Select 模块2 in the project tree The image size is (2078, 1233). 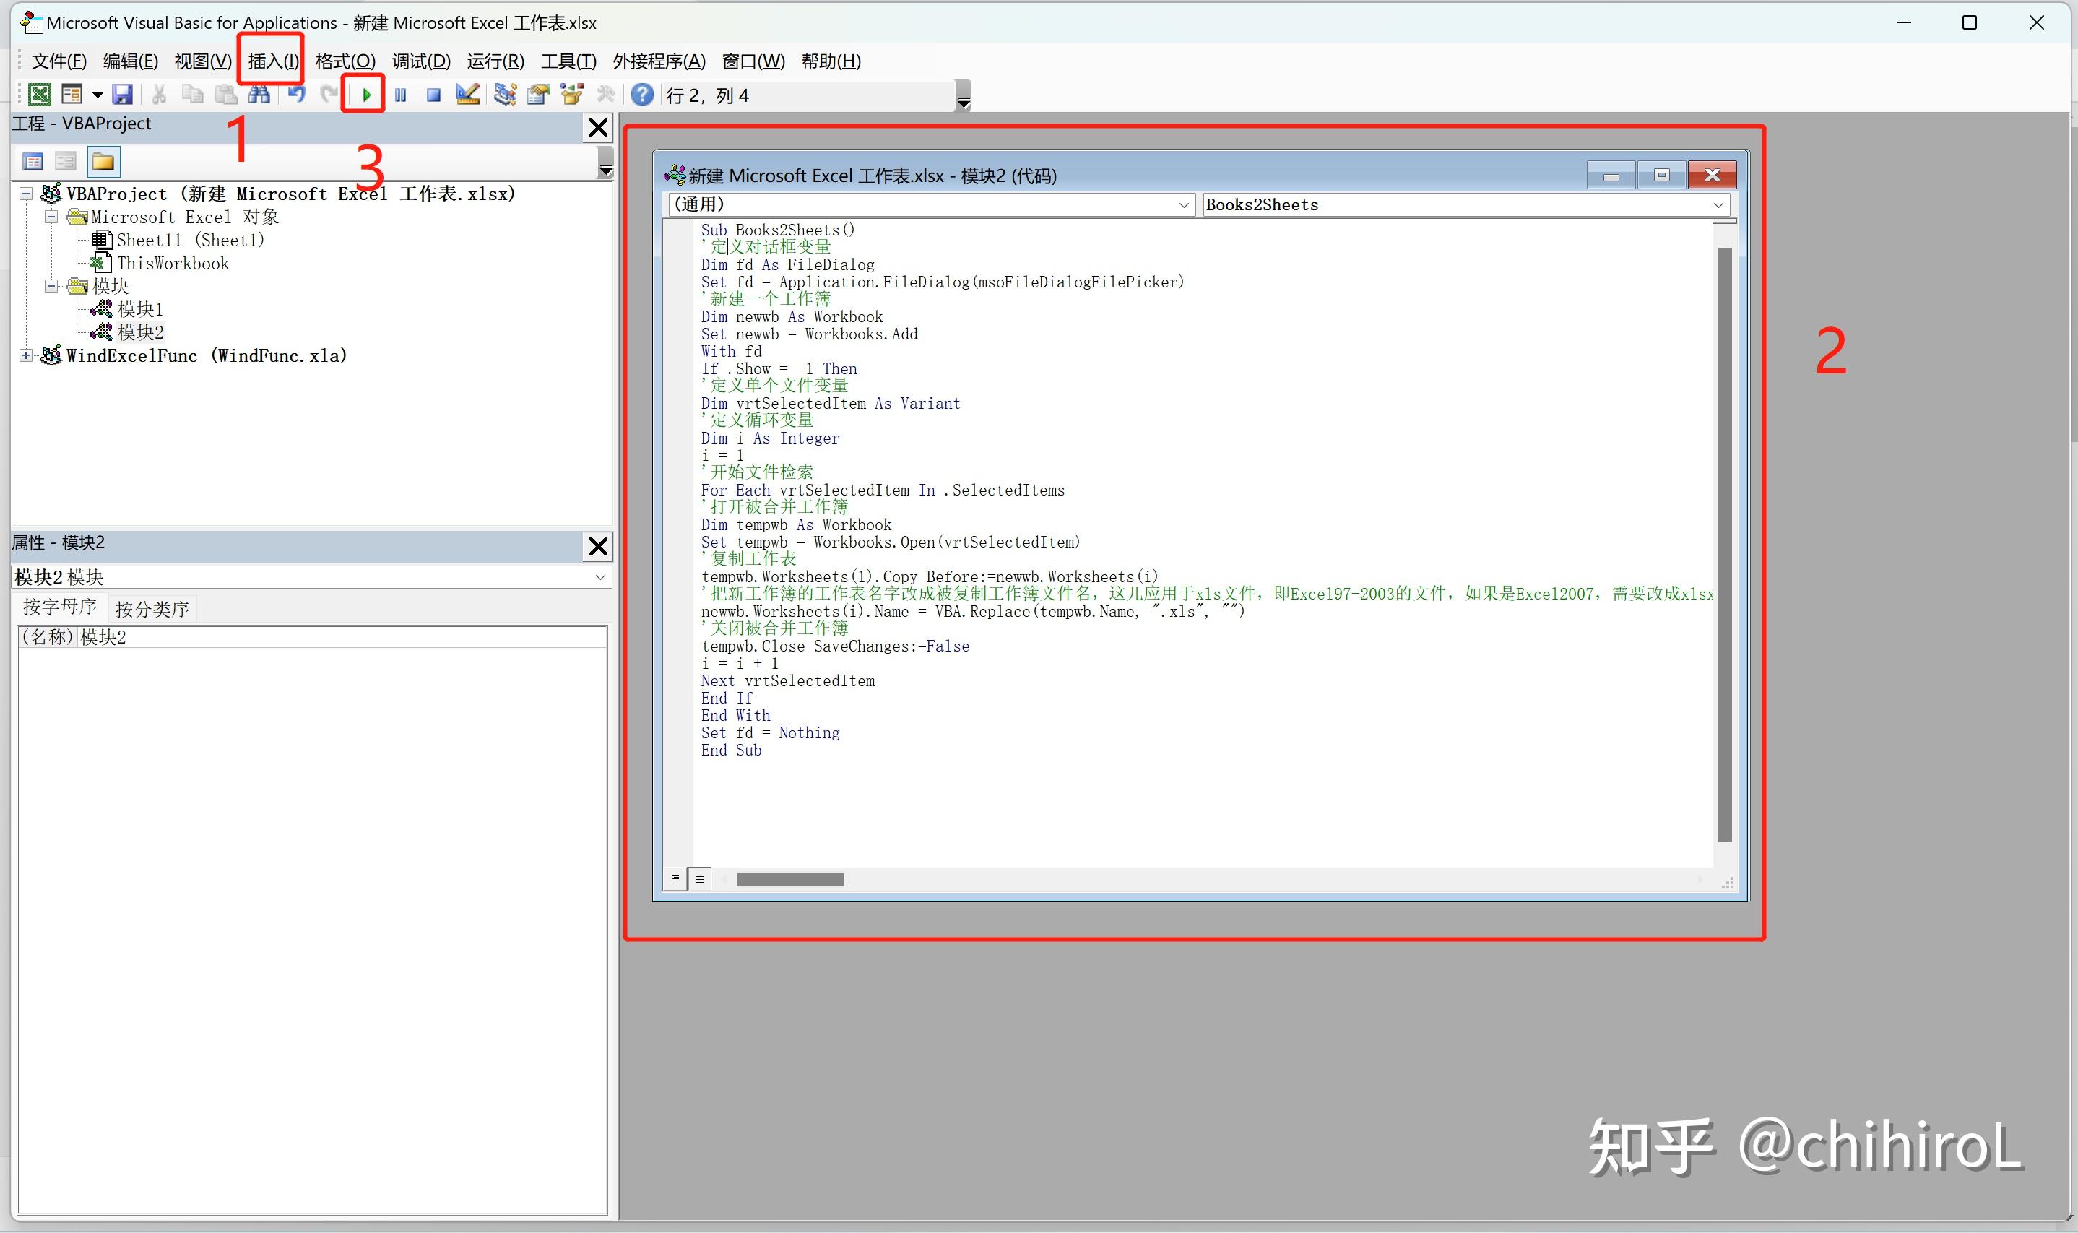[140, 332]
